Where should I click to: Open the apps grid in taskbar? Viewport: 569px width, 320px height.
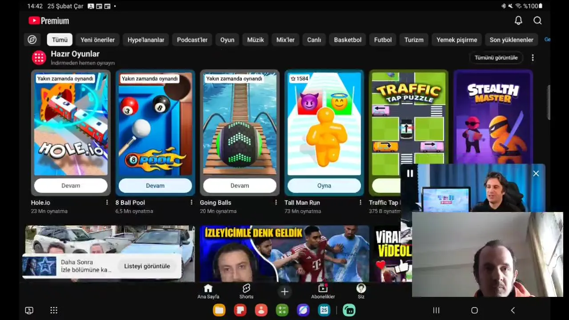[54, 310]
